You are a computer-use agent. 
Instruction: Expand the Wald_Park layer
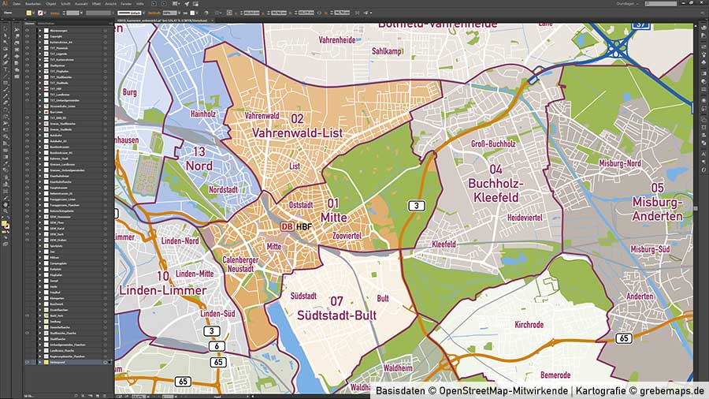(x=40, y=315)
